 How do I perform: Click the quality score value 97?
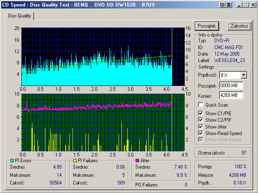click(x=244, y=153)
